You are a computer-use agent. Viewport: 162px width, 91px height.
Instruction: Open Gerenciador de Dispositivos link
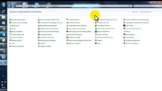[x=106, y=29]
